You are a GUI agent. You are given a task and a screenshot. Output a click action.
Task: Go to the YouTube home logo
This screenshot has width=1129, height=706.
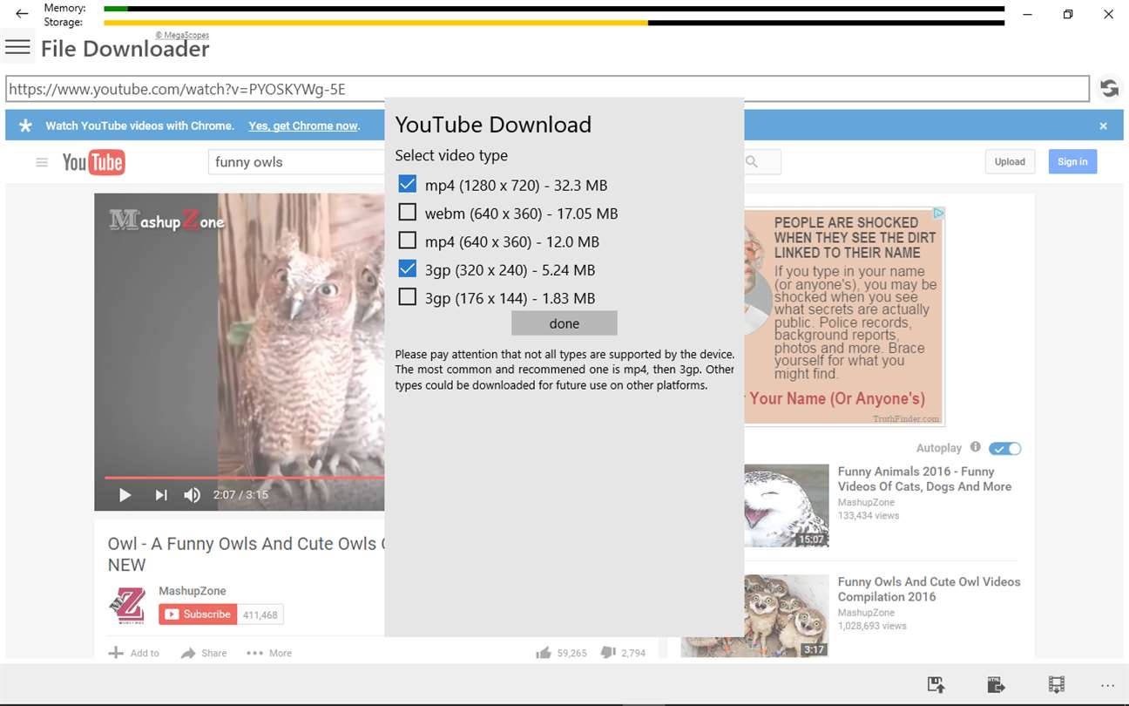click(x=93, y=162)
